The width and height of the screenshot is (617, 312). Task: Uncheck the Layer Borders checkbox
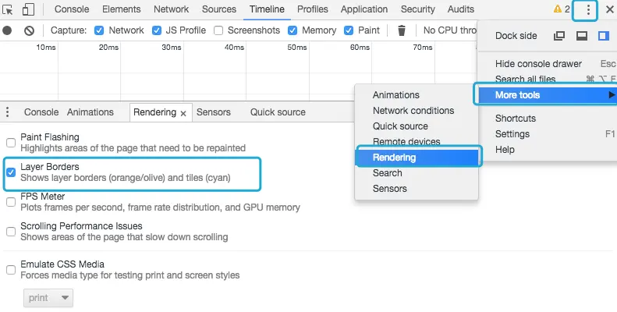[11, 172]
